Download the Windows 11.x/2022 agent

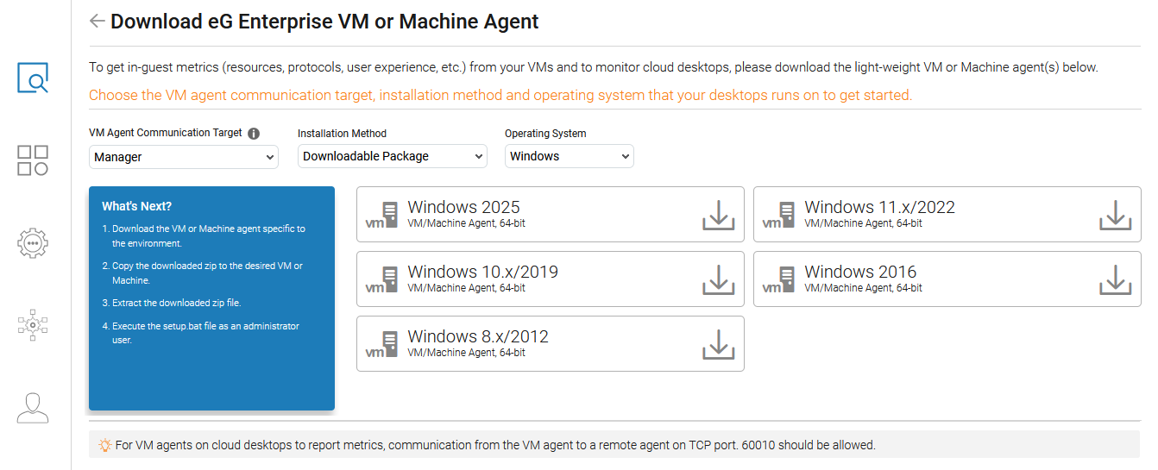tap(1115, 216)
